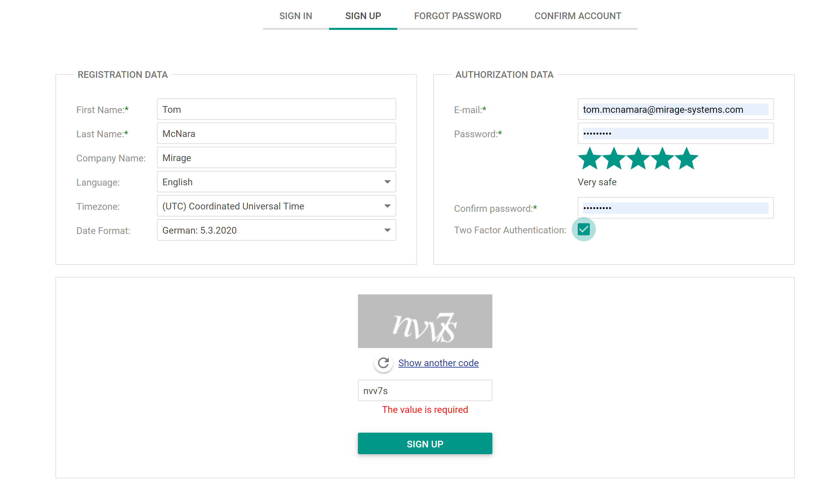Go to the CONFIRM ACCOUNT tab
Image resolution: width=815 pixels, height=481 pixels.
click(577, 16)
